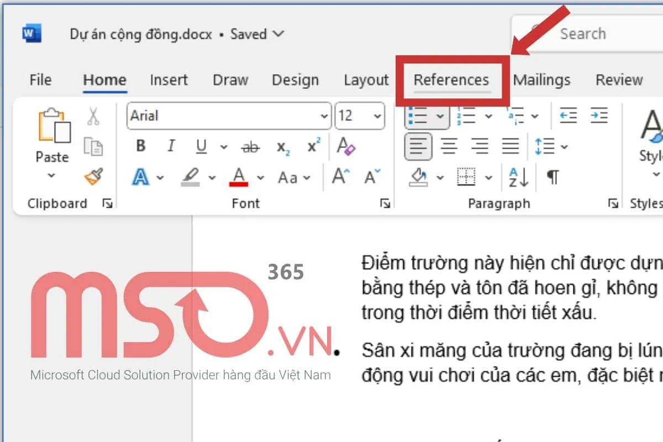Clear all formatting with eraser icon

(346, 146)
